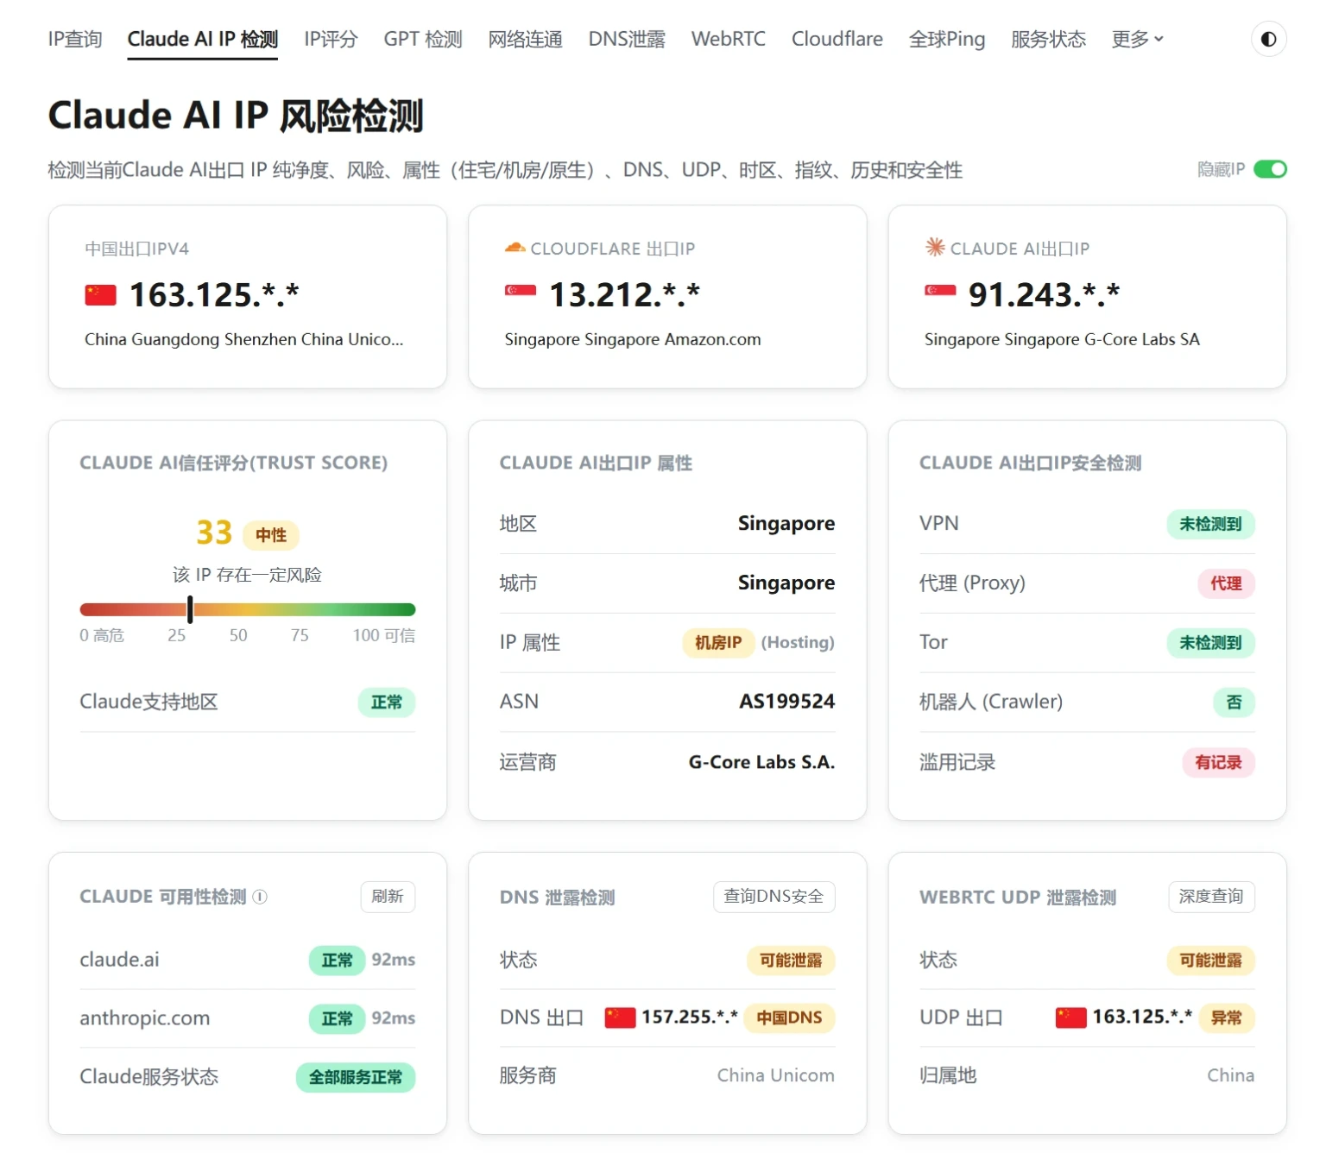Screen dimensions: 1326x1153
Task: Open the 服务状态 tab
Action: click(x=1048, y=39)
